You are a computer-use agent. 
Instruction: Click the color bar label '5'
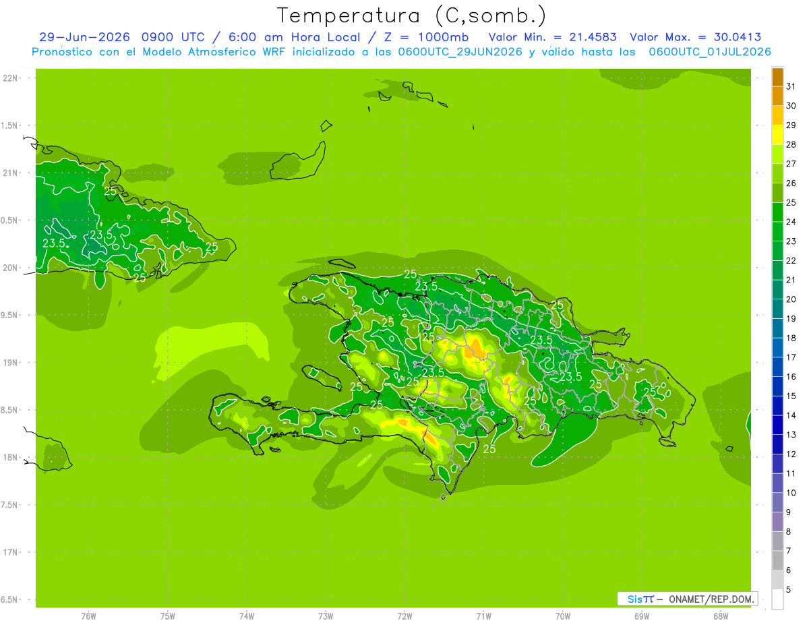click(x=789, y=590)
